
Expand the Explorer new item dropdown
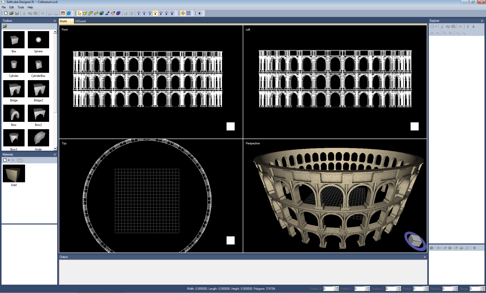pos(436,27)
